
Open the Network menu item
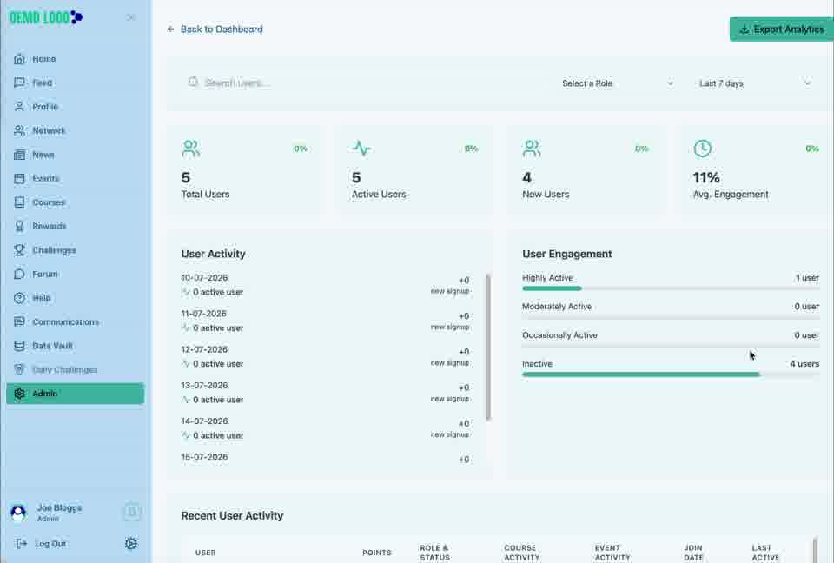pyautogui.click(x=75, y=131)
